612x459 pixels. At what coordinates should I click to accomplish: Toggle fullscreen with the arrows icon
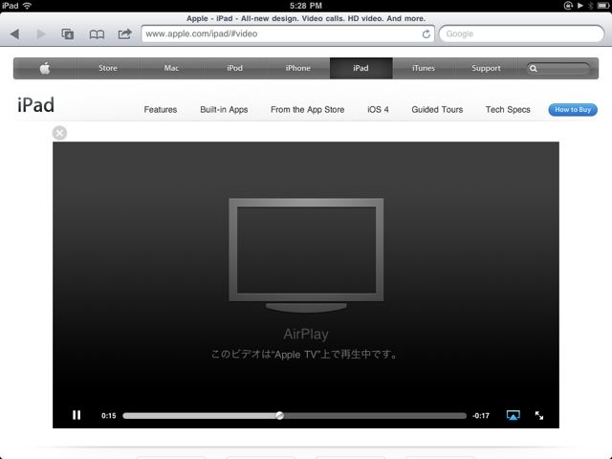539,415
